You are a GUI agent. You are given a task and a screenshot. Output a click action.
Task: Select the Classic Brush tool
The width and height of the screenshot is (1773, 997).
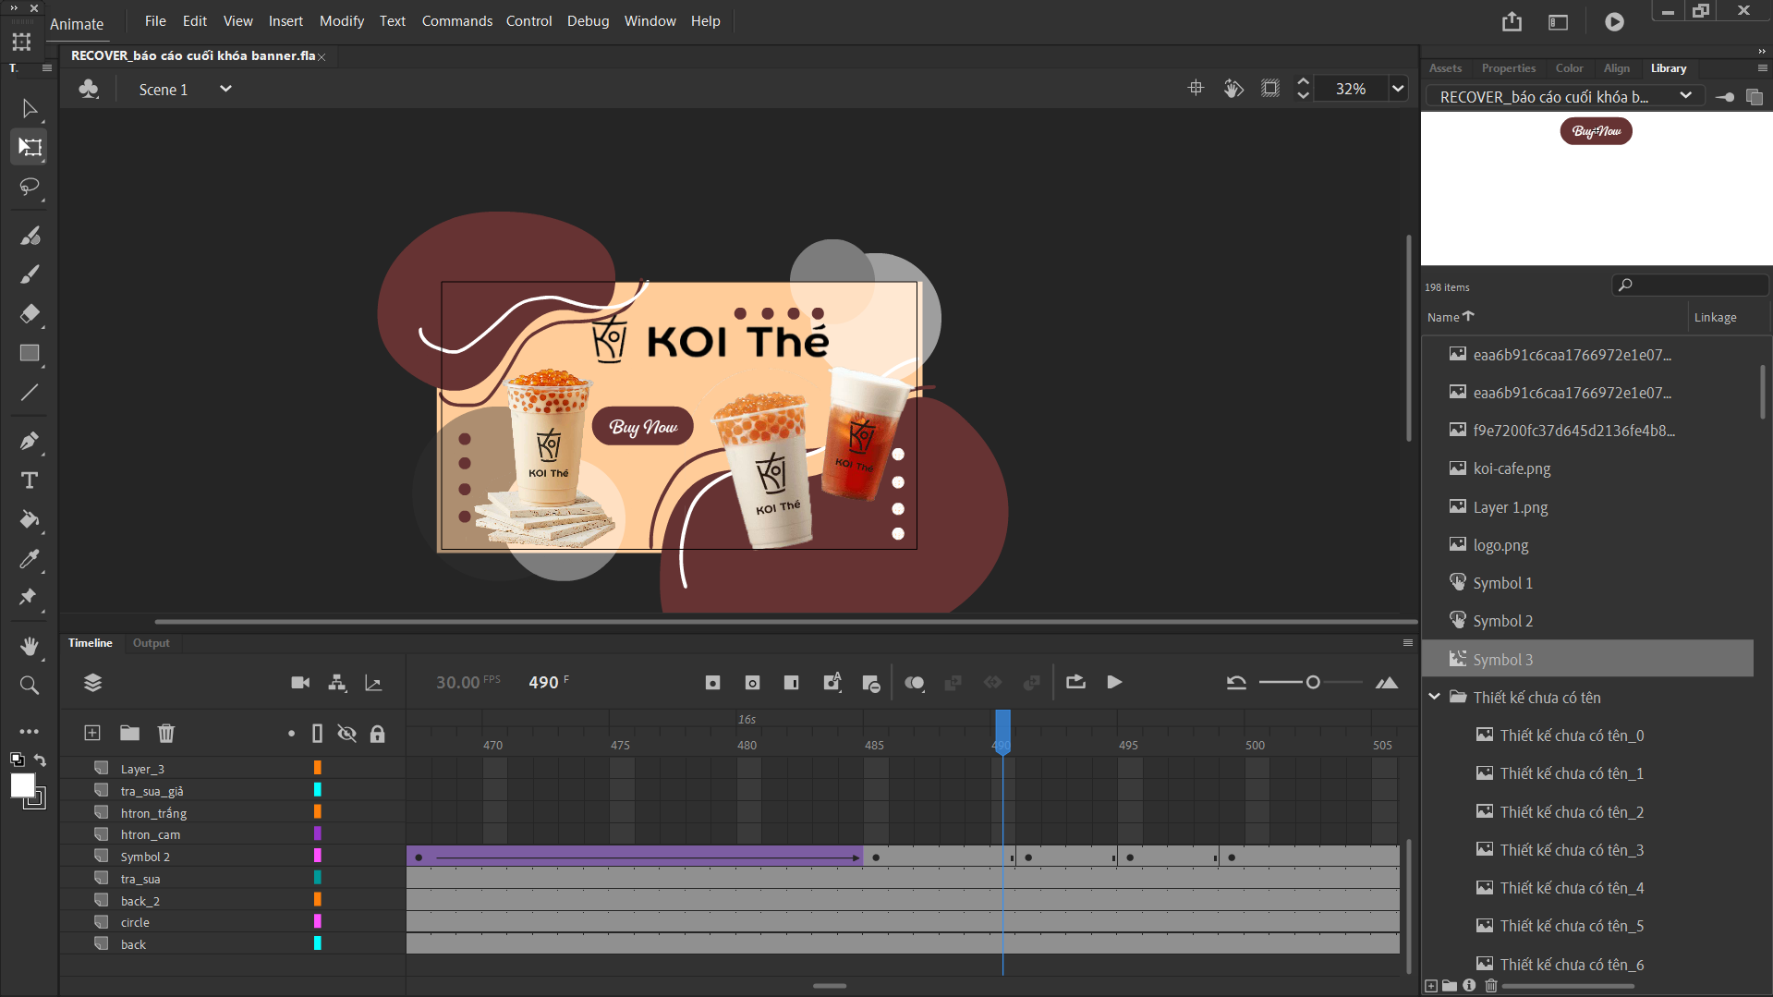pyautogui.click(x=30, y=274)
